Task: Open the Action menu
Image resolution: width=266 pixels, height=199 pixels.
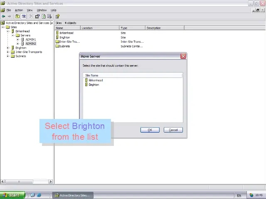Action: 19,10
